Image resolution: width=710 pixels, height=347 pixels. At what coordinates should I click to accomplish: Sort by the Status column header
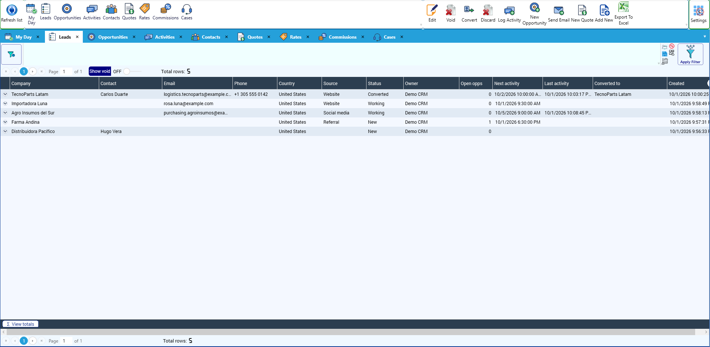pyautogui.click(x=385, y=84)
